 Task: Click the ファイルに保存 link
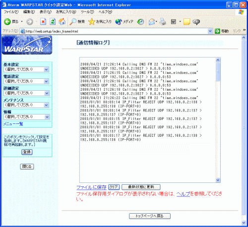[91, 187]
